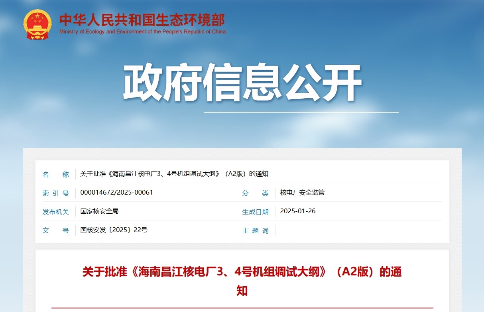Open the 中华人民共和国生态环境部 home link
Viewport: 484px width, 312px height.
click(x=142, y=19)
